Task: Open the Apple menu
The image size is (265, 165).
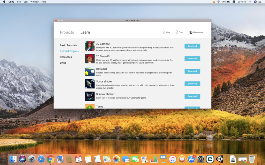Action: pyautogui.click(x=4, y=2)
